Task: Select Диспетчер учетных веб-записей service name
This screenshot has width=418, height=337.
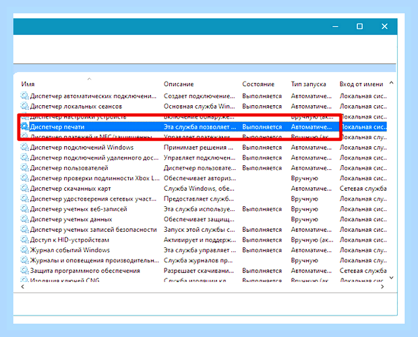Action: [79, 209]
